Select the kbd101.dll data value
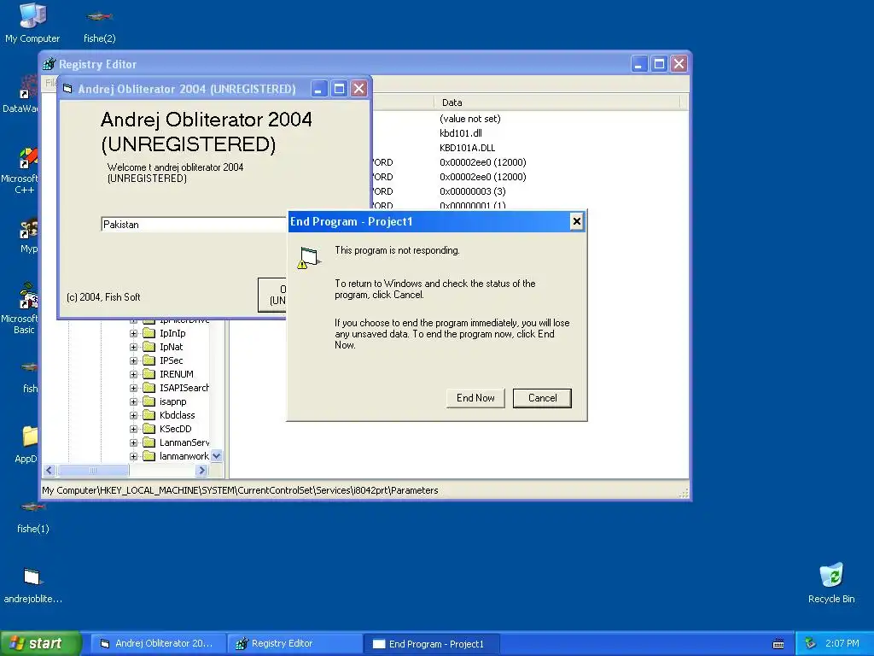Image resolution: width=874 pixels, height=656 pixels. 460,132
